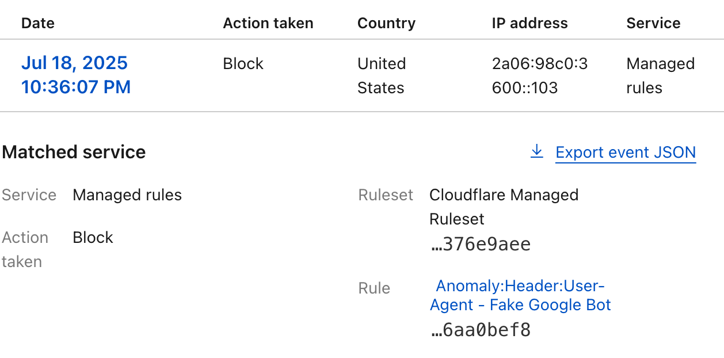Click the Date column header
Screen dimensions: 724x358
tap(38, 23)
